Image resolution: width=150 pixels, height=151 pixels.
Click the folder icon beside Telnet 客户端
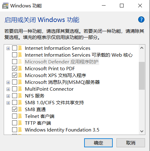click(x=20, y=116)
